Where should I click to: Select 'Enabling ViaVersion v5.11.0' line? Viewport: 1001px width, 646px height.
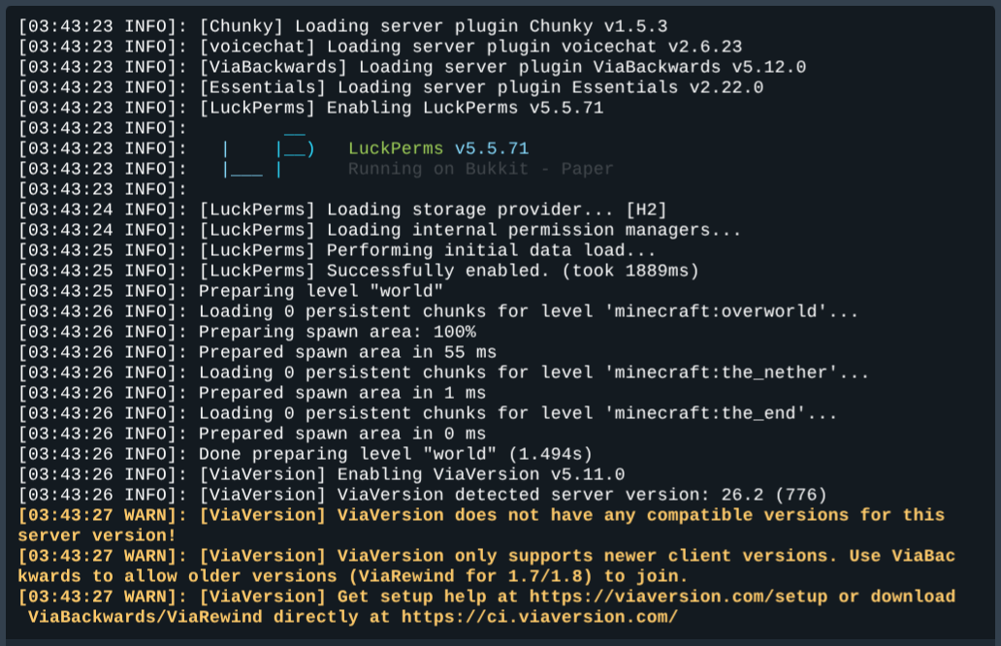321,475
